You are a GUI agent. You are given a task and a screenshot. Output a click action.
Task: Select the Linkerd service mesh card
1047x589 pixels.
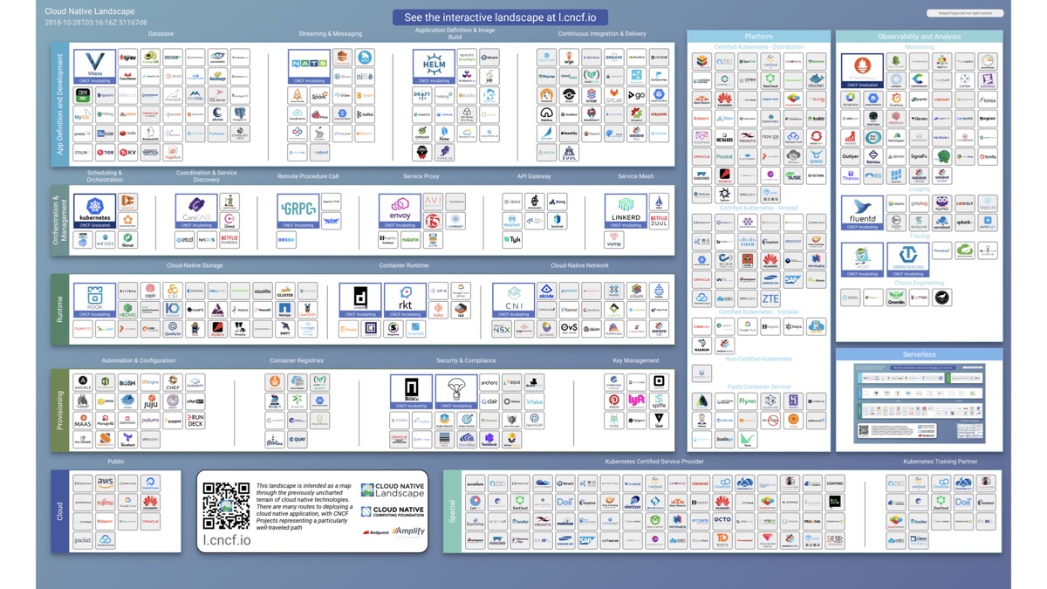626,211
